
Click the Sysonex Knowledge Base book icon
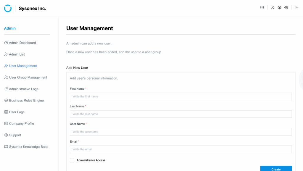click(6, 147)
